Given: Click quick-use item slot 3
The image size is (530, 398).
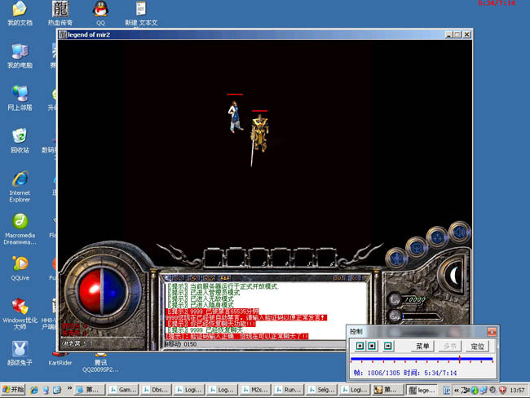Looking at the screenshot, I should pyautogui.click(x=258, y=259).
